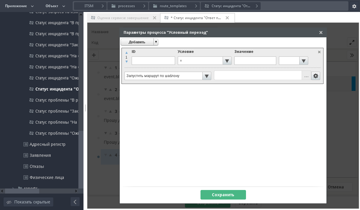Click the folder icon before processes breadcrumb

click(113, 6)
